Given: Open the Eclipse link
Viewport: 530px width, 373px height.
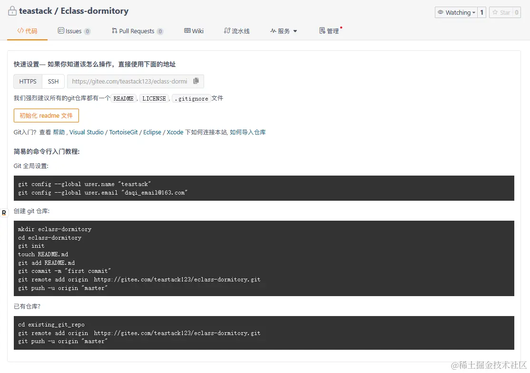Looking at the screenshot, I should tap(152, 132).
